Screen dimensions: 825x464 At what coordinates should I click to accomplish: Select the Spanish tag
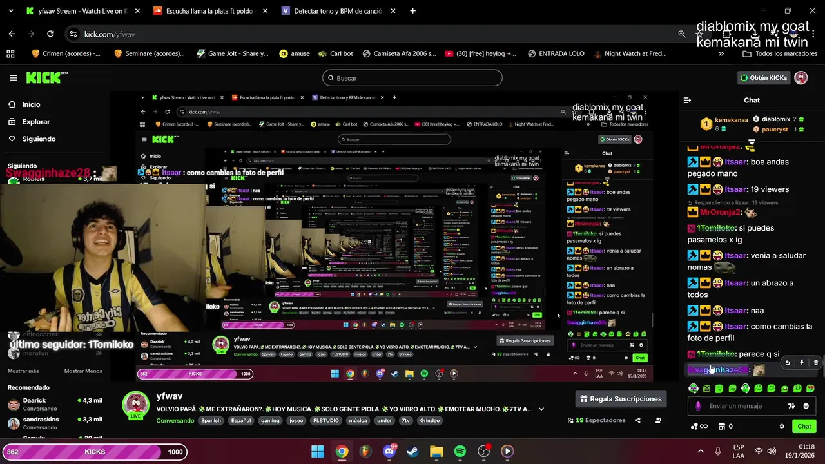211,421
